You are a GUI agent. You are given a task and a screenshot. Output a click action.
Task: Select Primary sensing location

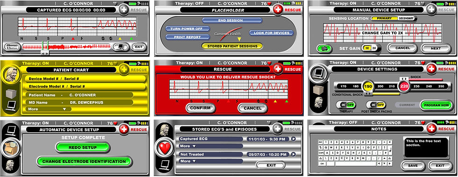pyautogui.click(x=384, y=18)
